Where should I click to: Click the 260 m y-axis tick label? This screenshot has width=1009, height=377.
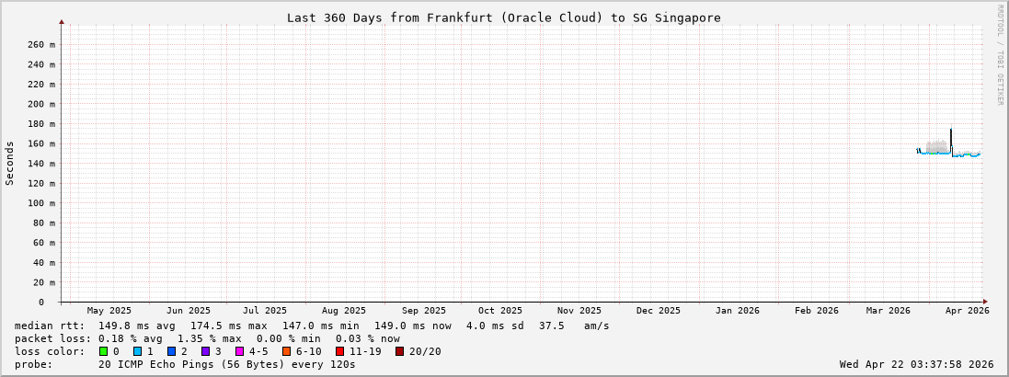point(40,44)
